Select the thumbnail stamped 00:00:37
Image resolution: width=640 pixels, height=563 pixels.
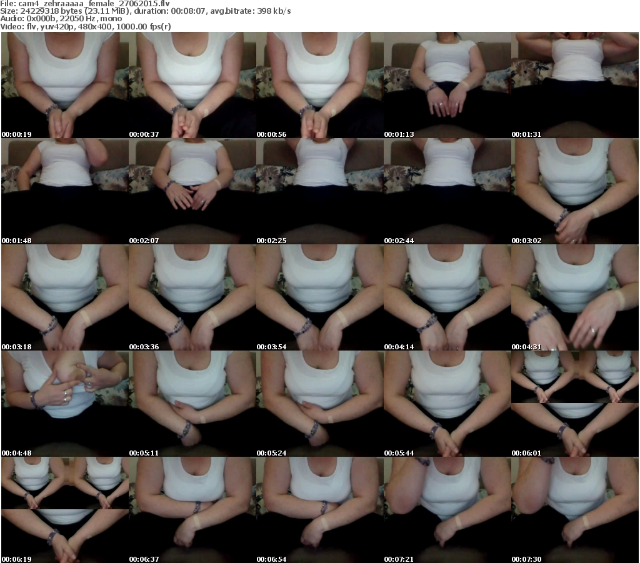point(192,85)
